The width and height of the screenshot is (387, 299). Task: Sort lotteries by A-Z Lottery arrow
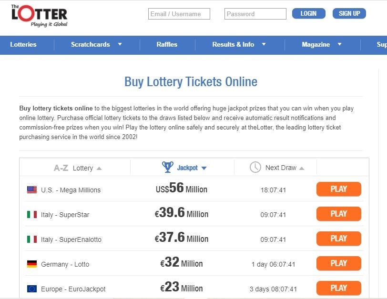tap(99, 169)
